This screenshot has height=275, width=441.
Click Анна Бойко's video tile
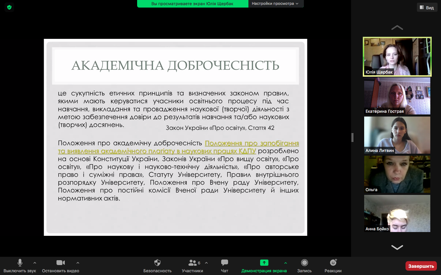[x=397, y=213]
